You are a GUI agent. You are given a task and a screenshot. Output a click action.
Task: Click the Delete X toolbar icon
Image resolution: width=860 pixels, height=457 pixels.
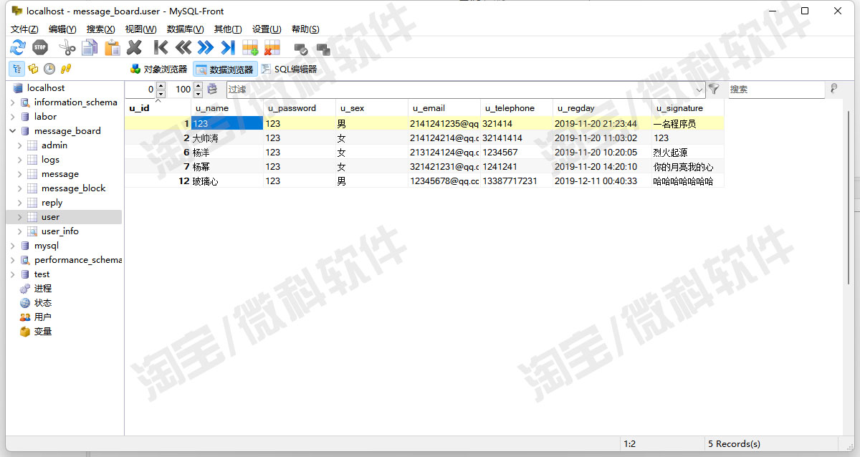click(x=134, y=48)
